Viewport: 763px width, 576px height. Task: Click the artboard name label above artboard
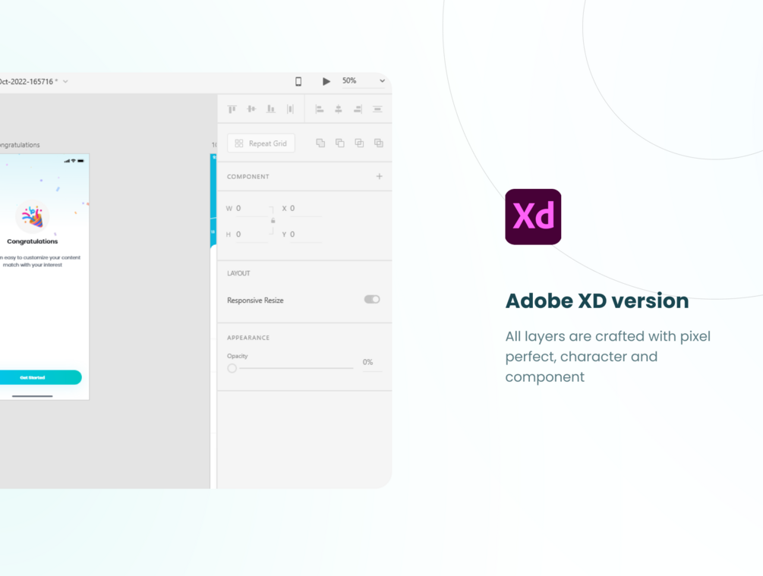point(20,145)
